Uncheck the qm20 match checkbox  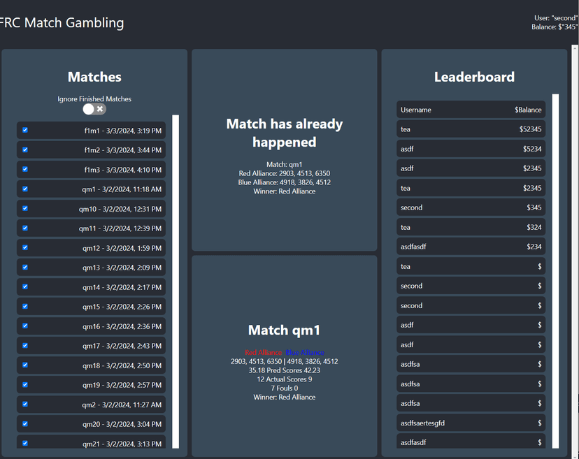[x=25, y=424]
